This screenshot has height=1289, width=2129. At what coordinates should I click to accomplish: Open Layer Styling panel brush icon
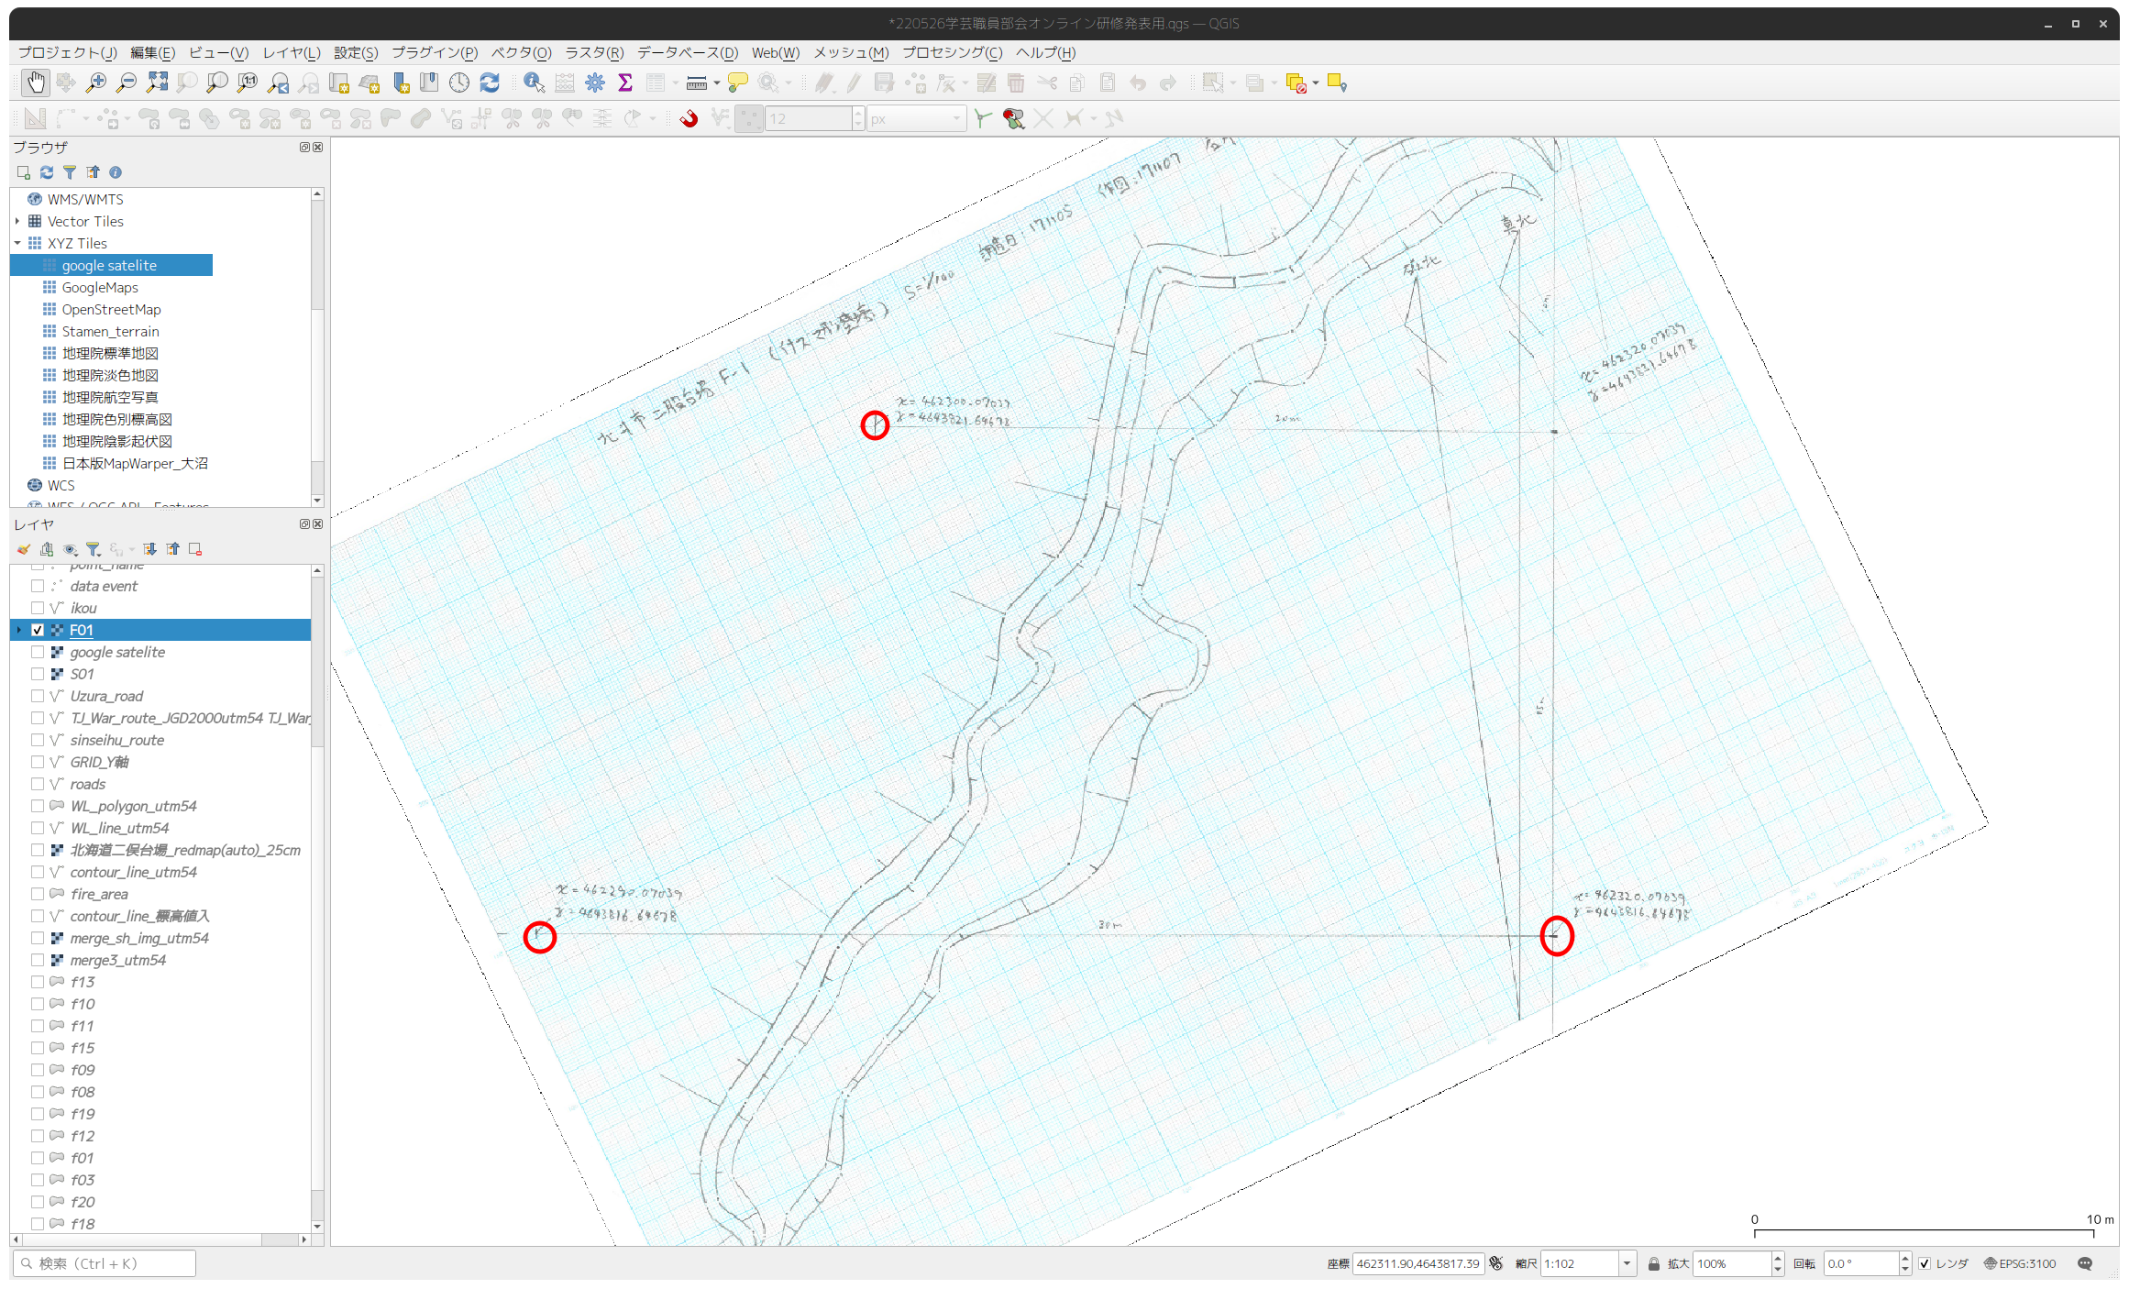coord(24,549)
